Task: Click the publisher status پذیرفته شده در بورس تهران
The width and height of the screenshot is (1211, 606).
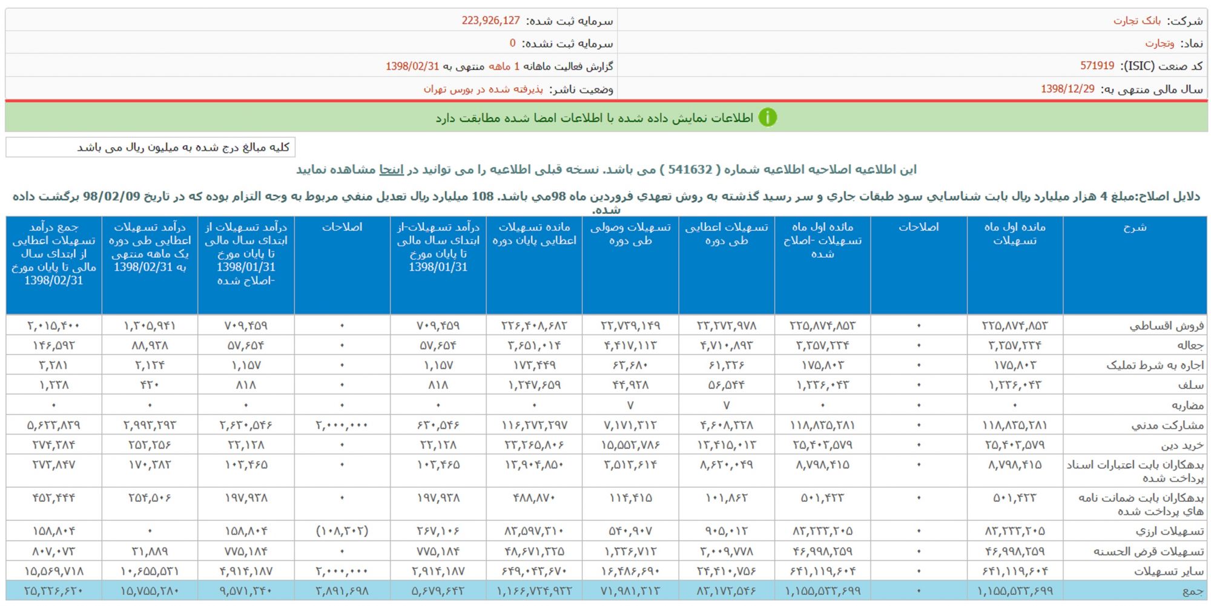Action: pos(483,89)
